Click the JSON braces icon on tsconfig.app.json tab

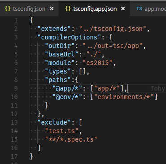[68, 9]
